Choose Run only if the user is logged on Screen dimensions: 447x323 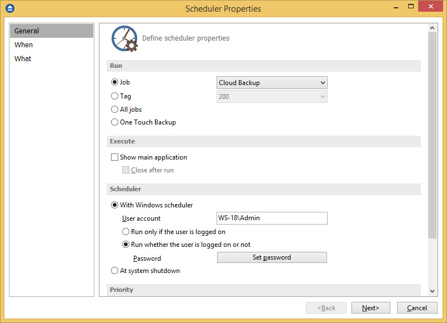pos(125,231)
